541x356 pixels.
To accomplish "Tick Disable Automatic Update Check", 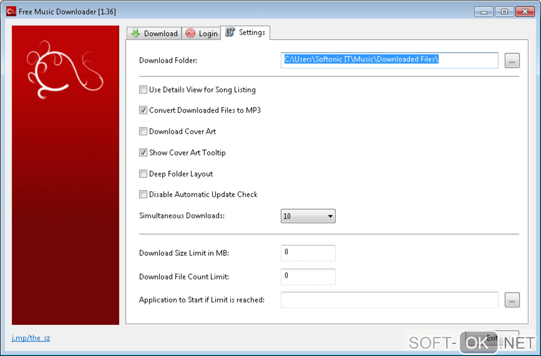I will click(143, 194).
